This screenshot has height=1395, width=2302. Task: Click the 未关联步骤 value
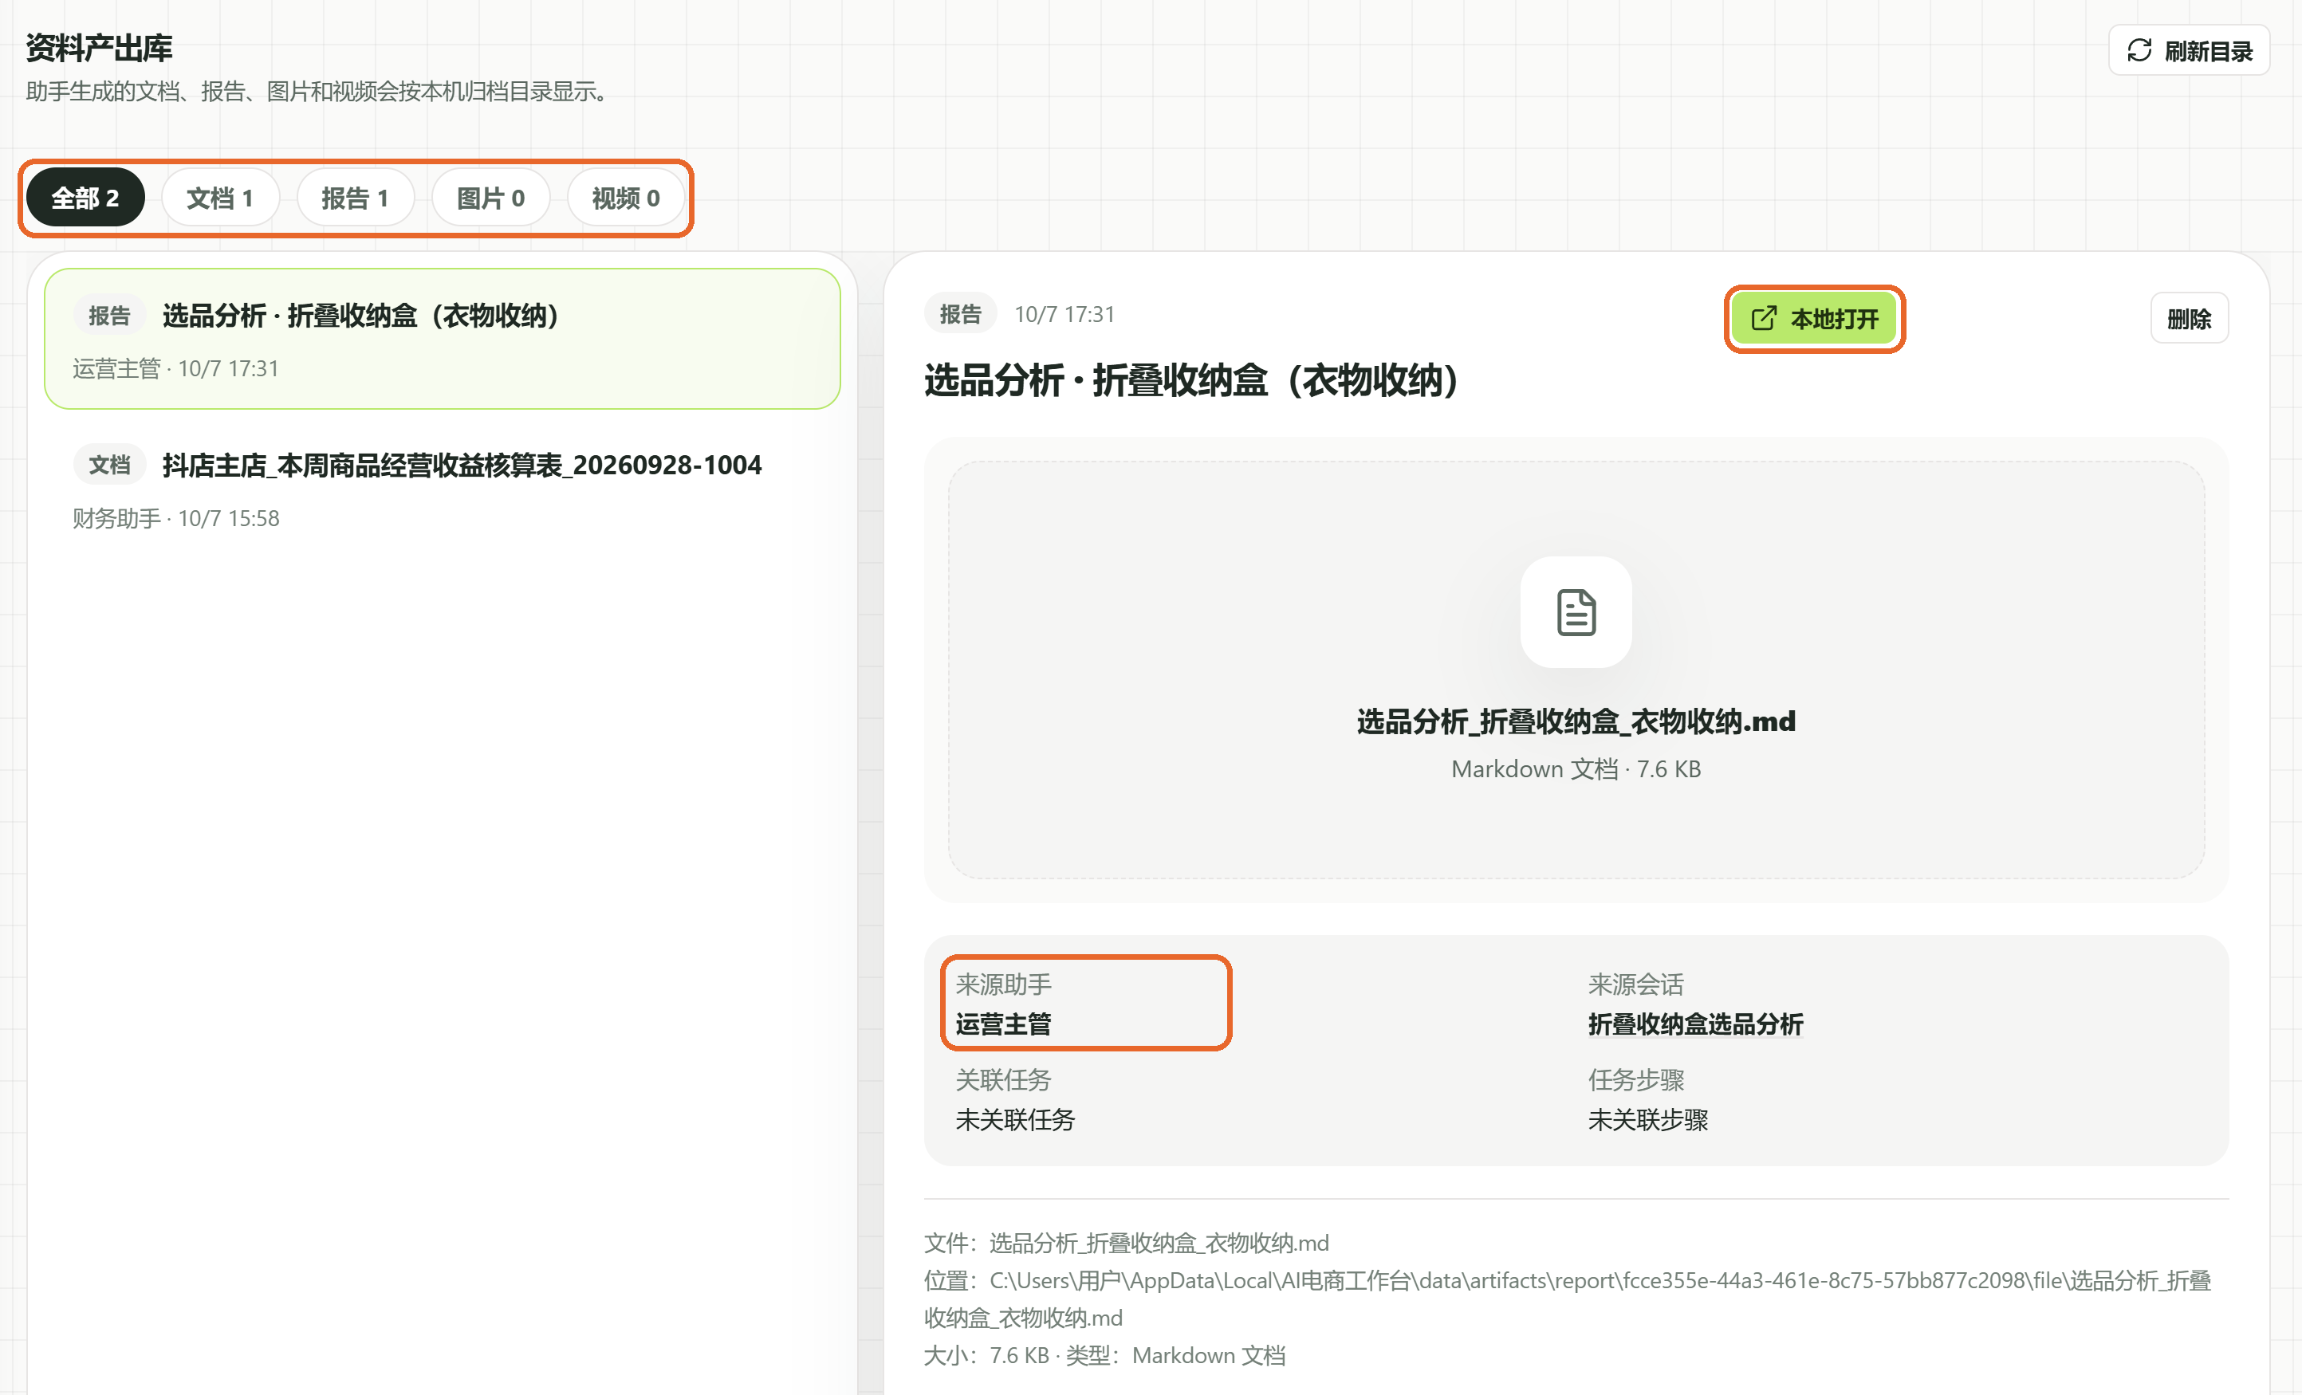point(1647,1119)
